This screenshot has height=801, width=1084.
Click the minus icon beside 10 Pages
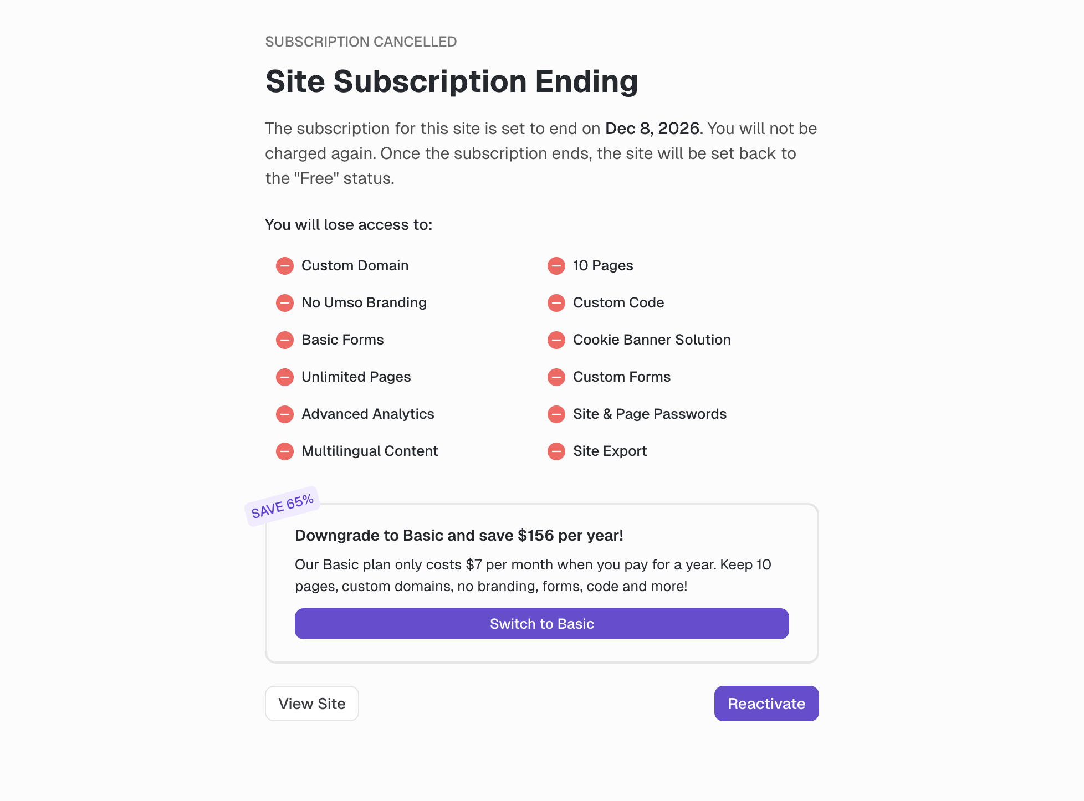[x=556, y=266]
